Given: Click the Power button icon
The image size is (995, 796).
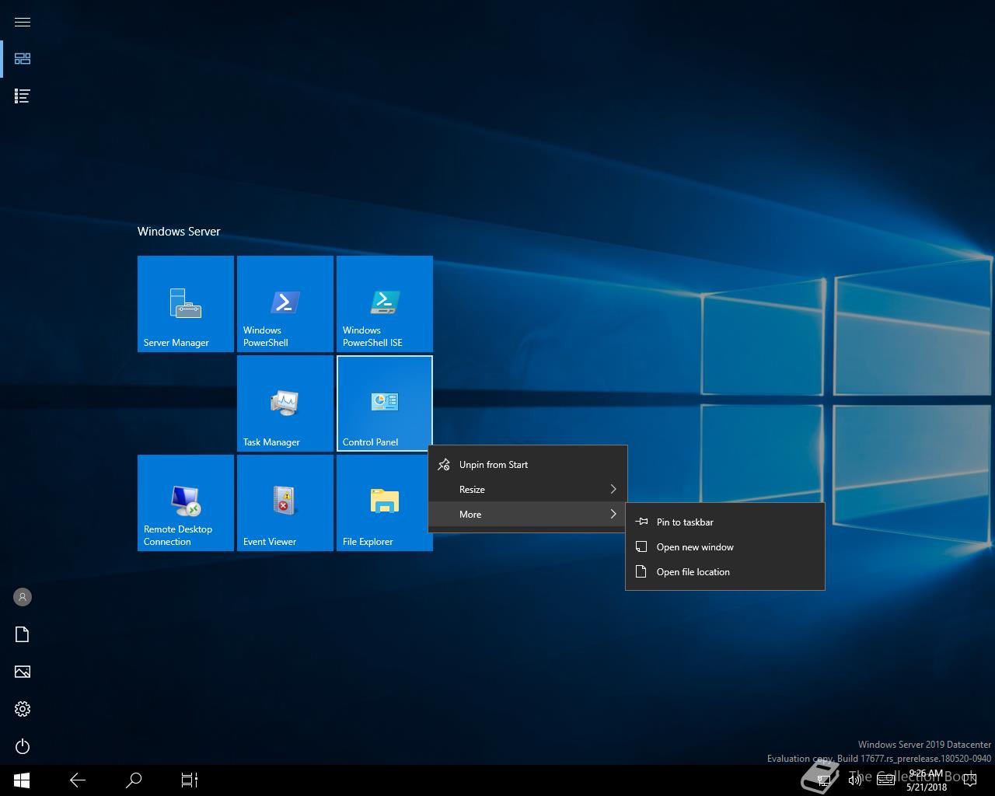Looking at the screenshot, I should pyautogui.click(x=23, y=746).
